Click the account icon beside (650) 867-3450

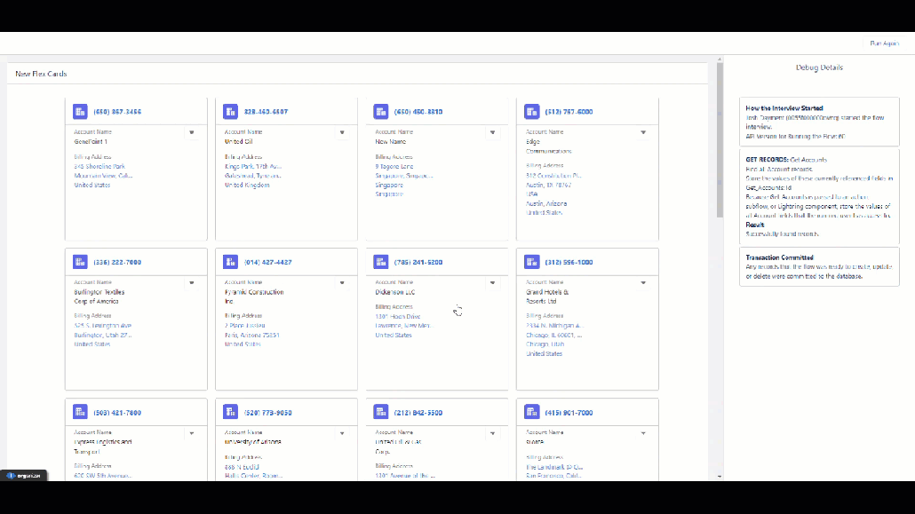(80, 112)
